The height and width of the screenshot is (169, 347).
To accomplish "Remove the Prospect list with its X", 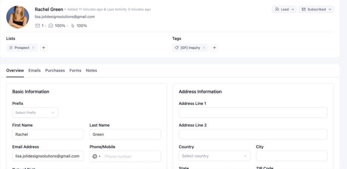I will (x=33, y=47).
